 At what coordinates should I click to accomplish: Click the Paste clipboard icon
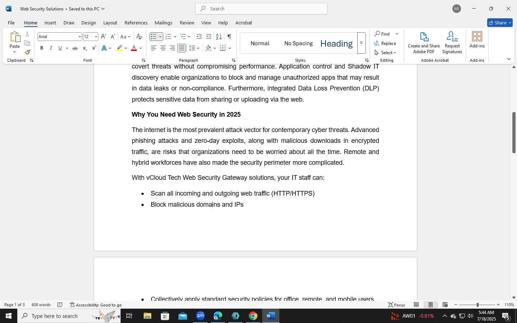point(15,37)
